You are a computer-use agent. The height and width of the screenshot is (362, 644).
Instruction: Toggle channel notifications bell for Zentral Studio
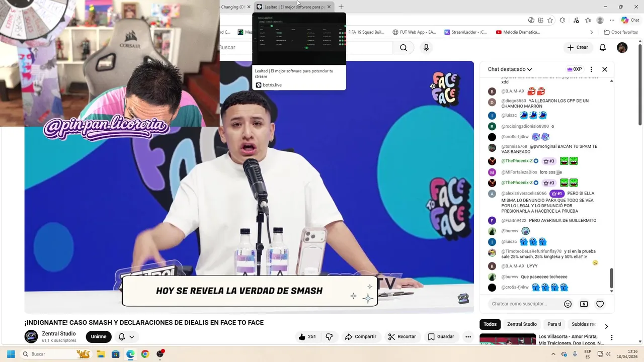pos(122,337)
